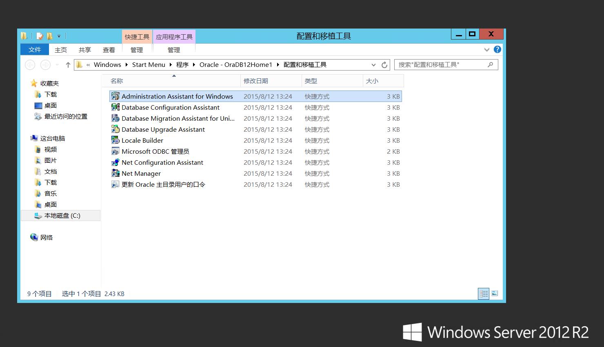Click the search magnifier icon
The image size is (604, 347).
pyautogui.click(x=491, y=64)
